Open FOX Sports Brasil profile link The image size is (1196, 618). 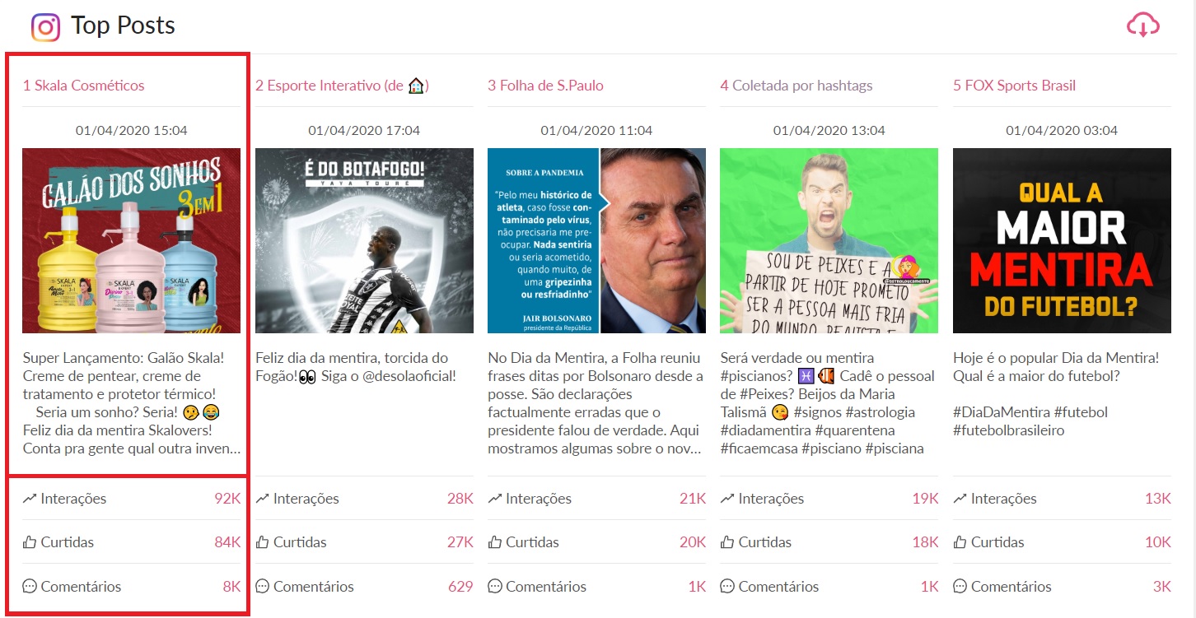point(1014,86)
